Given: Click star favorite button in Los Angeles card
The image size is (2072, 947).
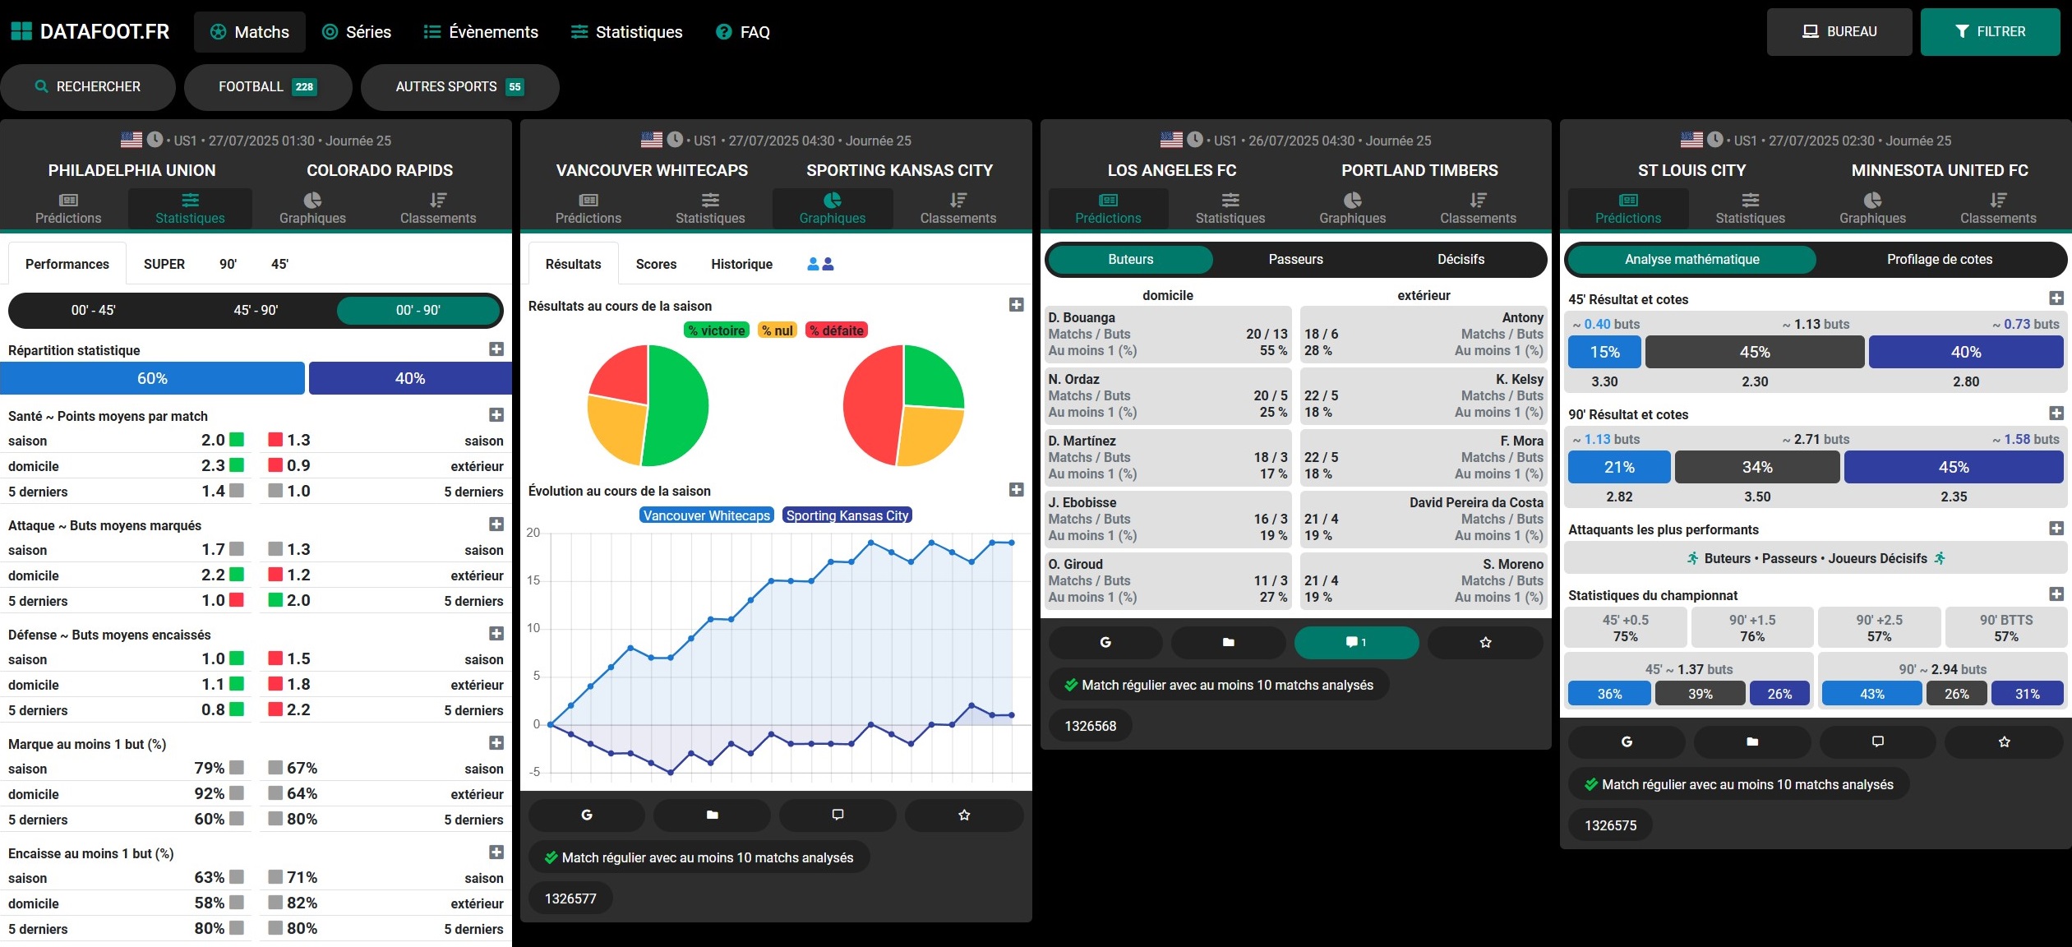Looking at the screenshot, I should (1485, 642).
